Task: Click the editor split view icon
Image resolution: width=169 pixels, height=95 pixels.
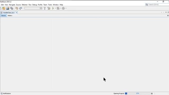Action: 168,16
